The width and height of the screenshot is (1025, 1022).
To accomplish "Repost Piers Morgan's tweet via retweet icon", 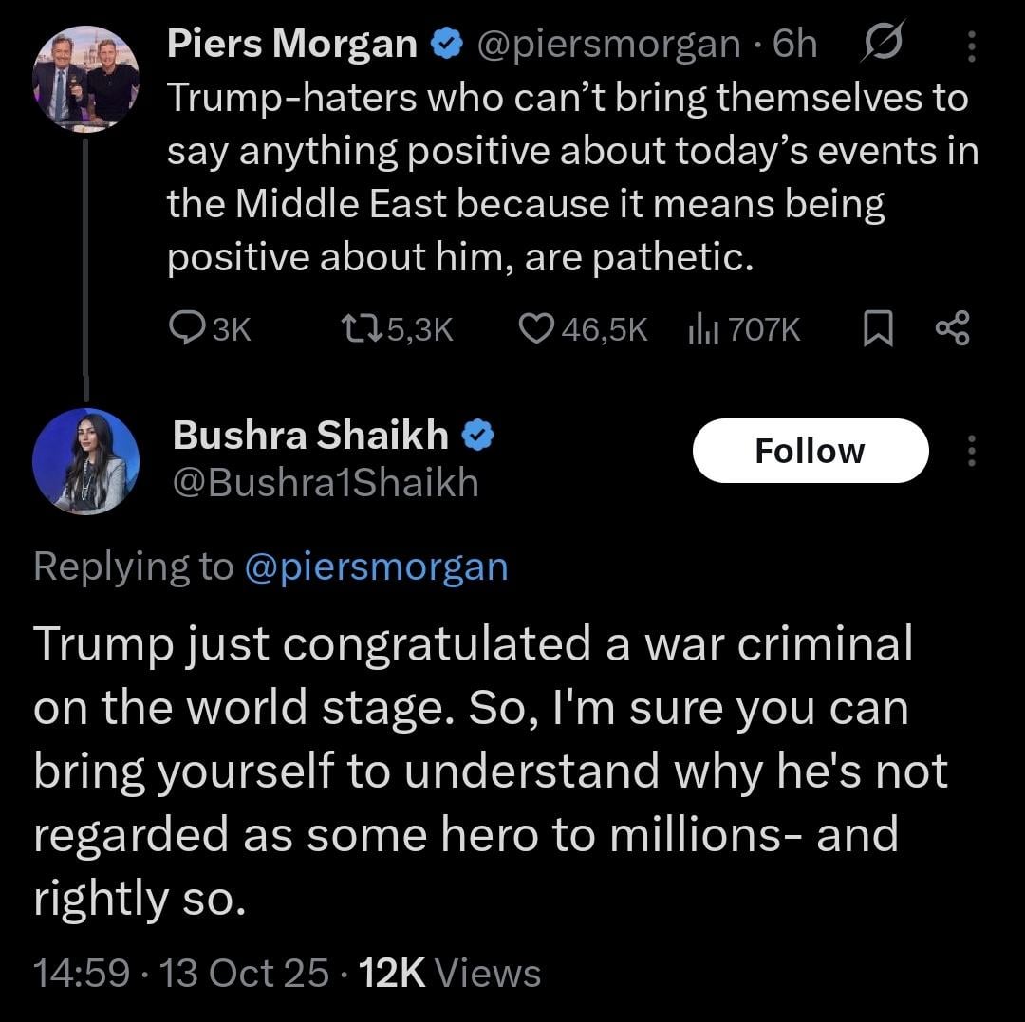I will [x=359, y=328].
